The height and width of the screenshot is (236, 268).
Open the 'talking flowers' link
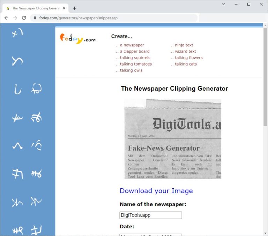(x=189, y=58)
